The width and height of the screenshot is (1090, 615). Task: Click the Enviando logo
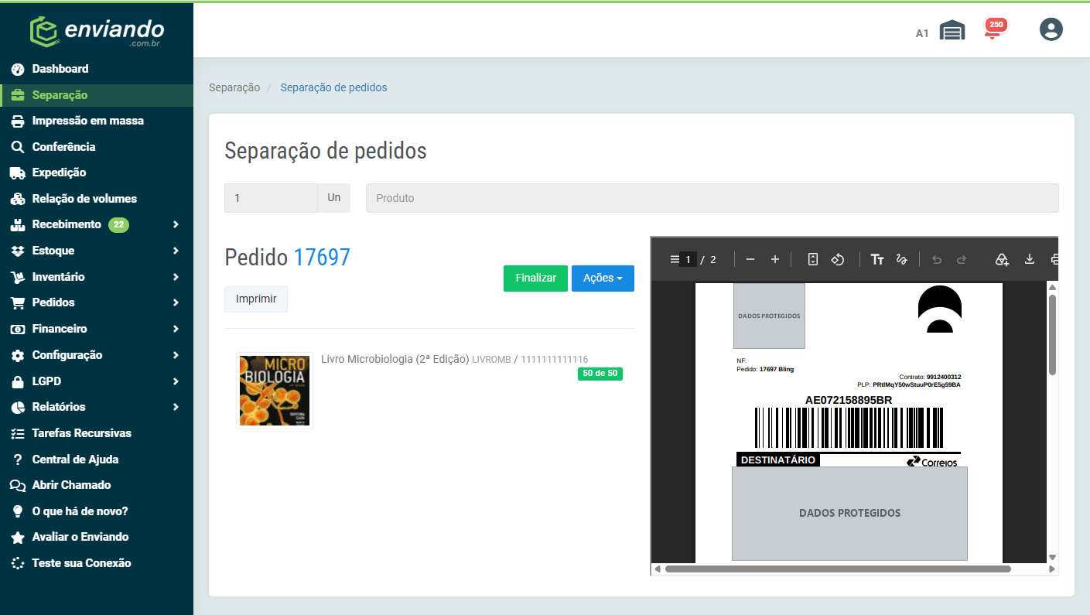97,32
